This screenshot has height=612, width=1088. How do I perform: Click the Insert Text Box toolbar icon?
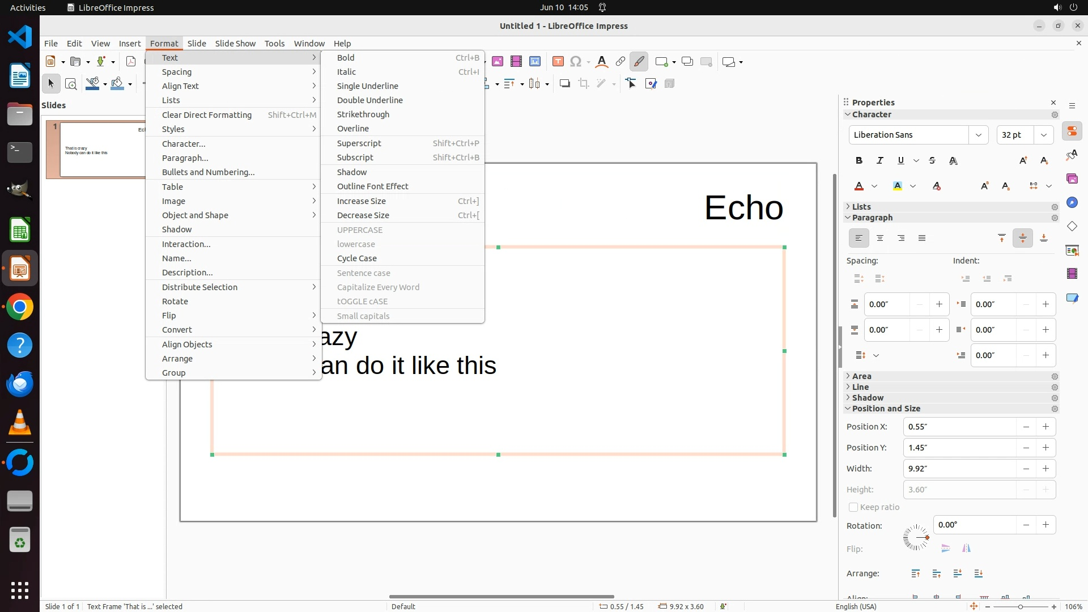pos(558,62)
